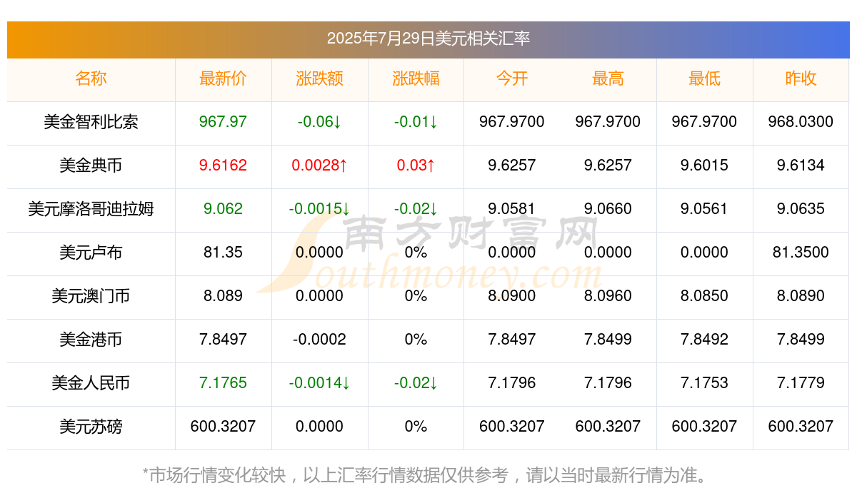
Task: Click highest price 8.0960
Action: tap(608, 296)
